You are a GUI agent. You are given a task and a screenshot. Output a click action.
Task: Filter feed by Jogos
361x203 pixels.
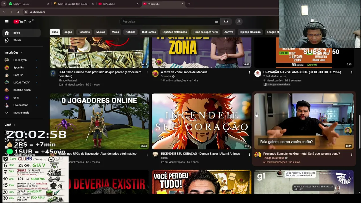pos(68,32)
